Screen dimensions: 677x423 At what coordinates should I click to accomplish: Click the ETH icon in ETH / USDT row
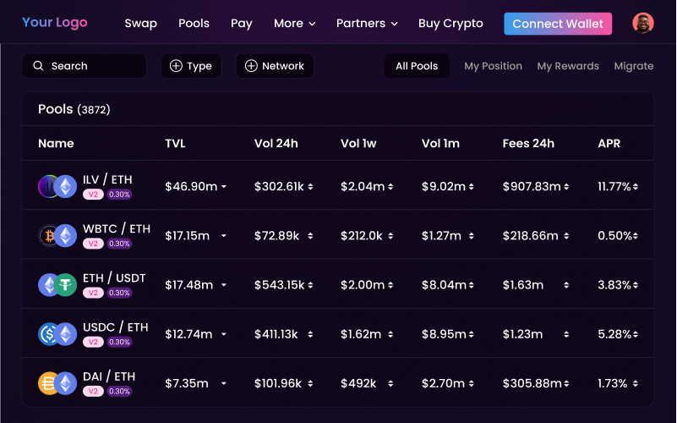pyautogui.click(x=48, y=285)
